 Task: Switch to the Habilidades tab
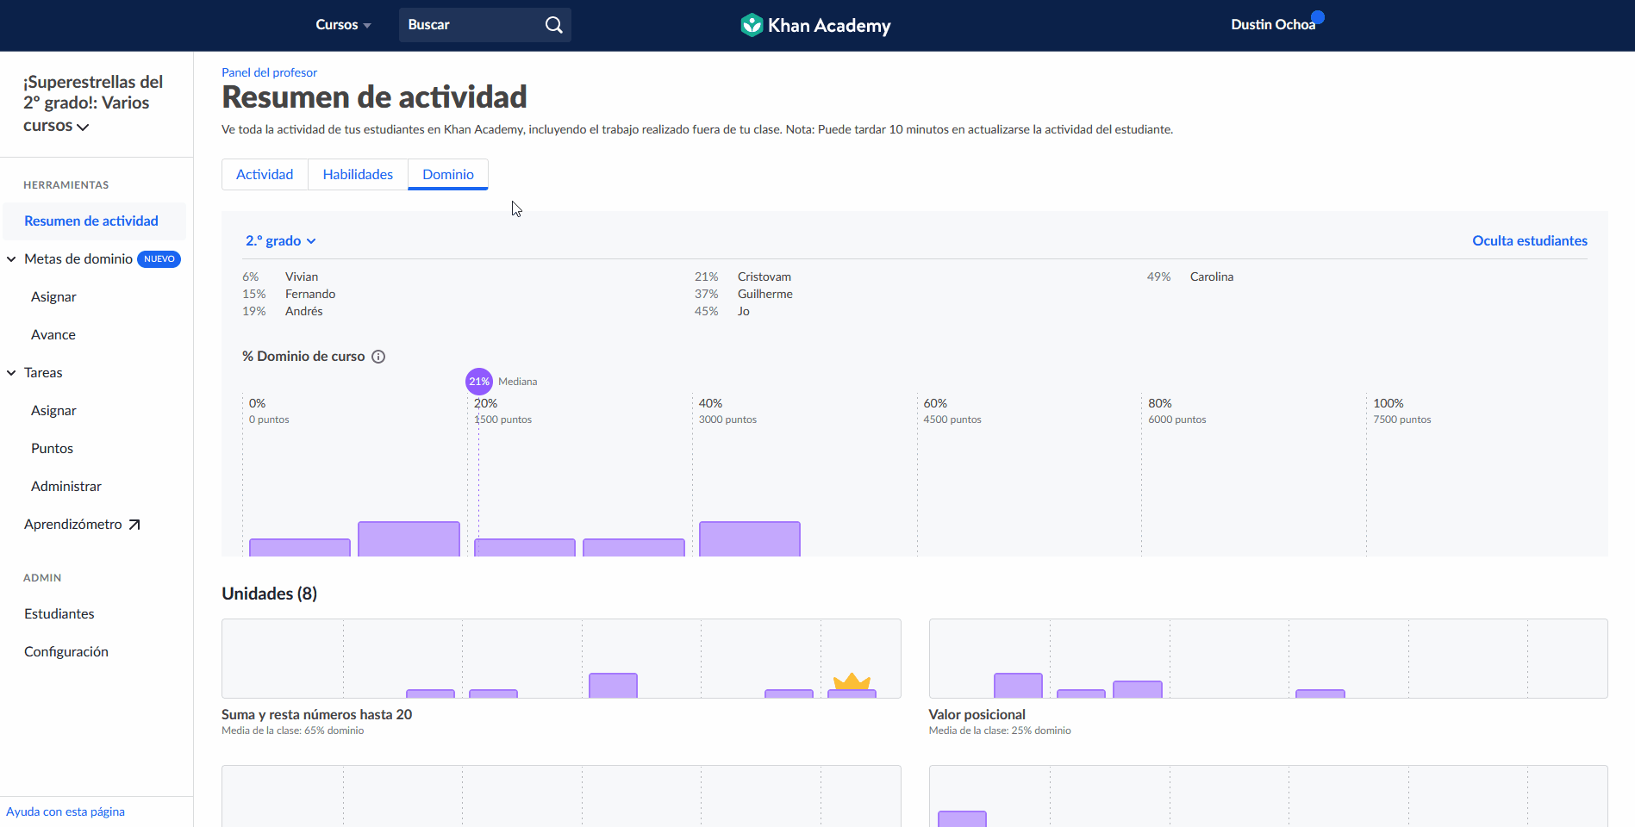click(x=358, y=174)
